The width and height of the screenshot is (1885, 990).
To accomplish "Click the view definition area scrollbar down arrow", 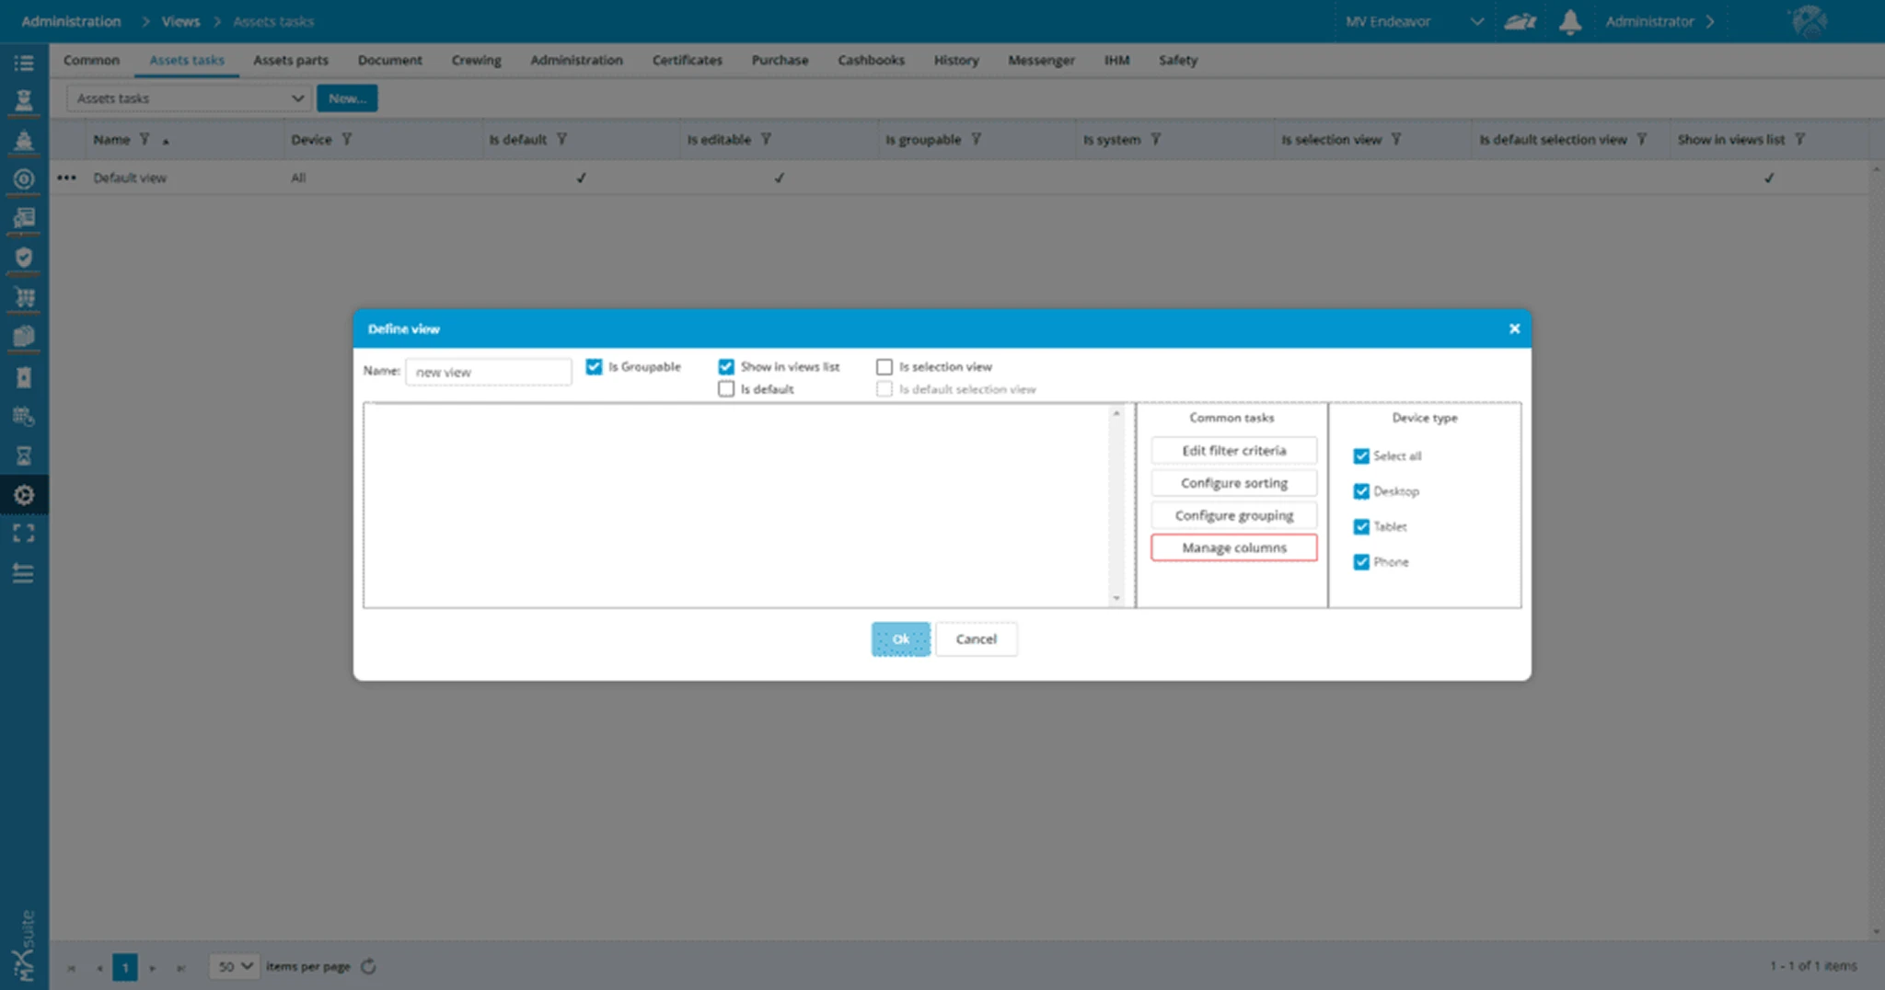I will click(x=1116, y=599).
